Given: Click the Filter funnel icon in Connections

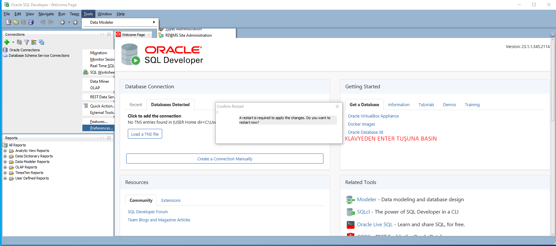Looking at the screenshot, I should (x=27, y=42).
